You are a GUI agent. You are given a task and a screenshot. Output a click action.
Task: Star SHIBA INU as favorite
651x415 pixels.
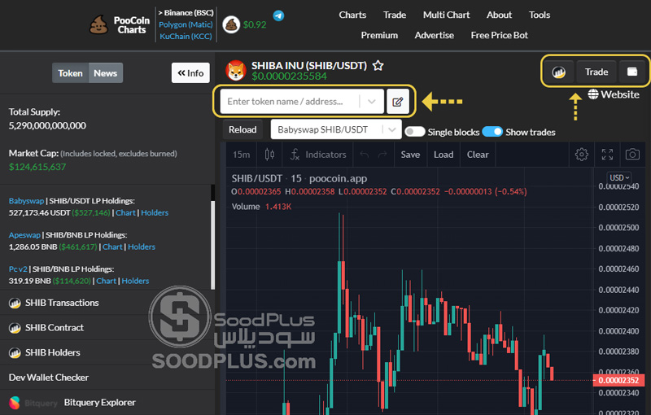coord(378,66)
